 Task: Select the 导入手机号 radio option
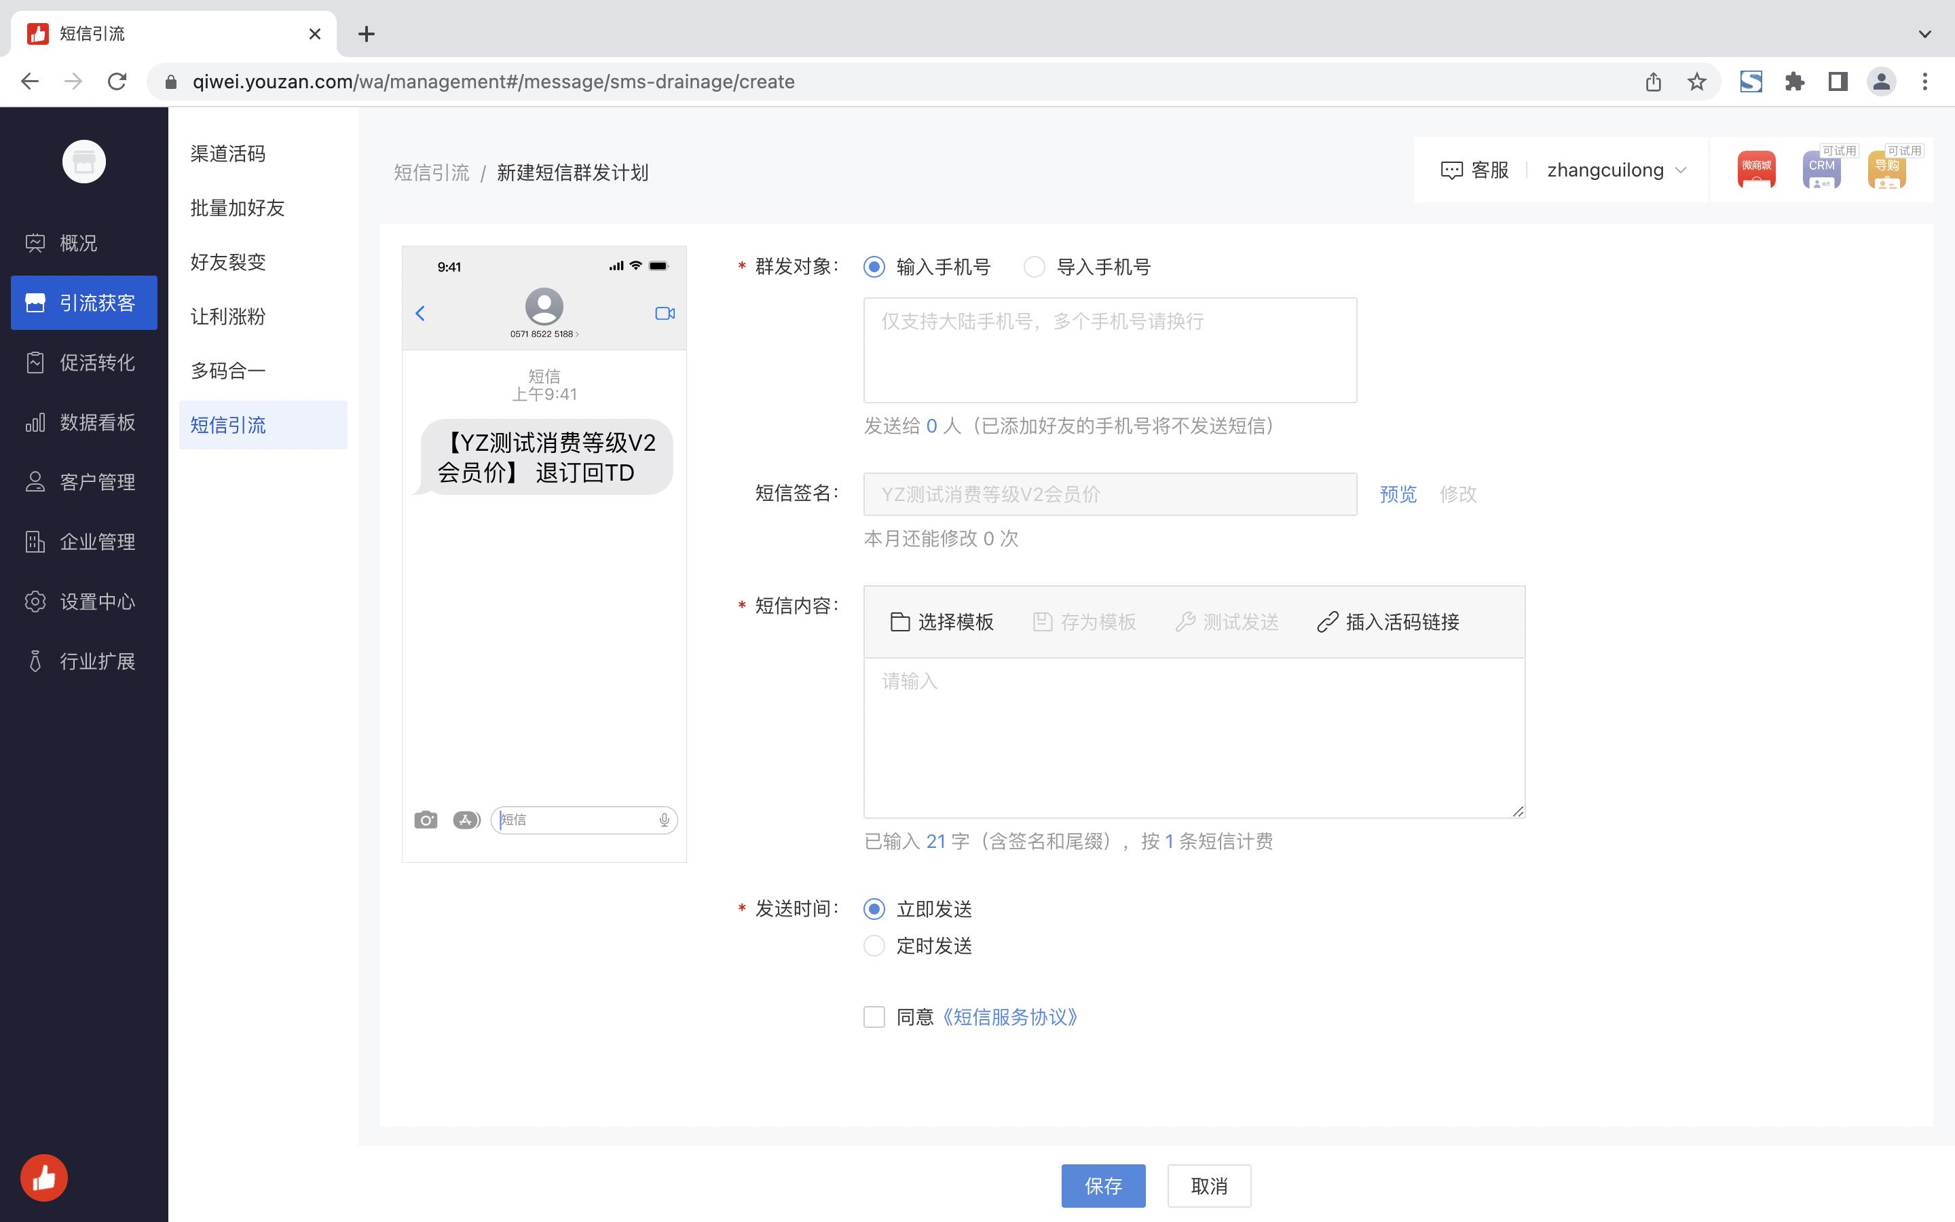[1034, 267]
